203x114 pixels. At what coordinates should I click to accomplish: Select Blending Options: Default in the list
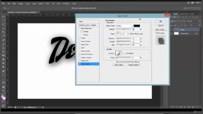pyautogui.click(x=89, y=25)
